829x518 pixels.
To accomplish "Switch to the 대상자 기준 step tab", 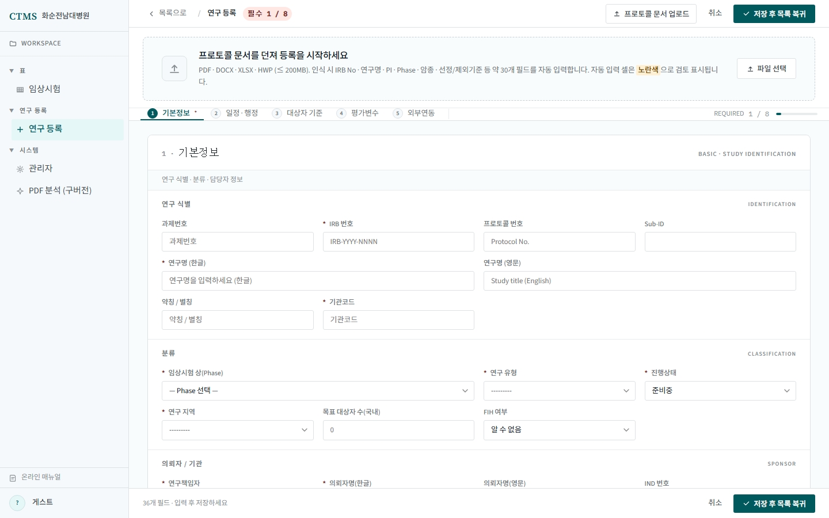I will pos(298,113).
